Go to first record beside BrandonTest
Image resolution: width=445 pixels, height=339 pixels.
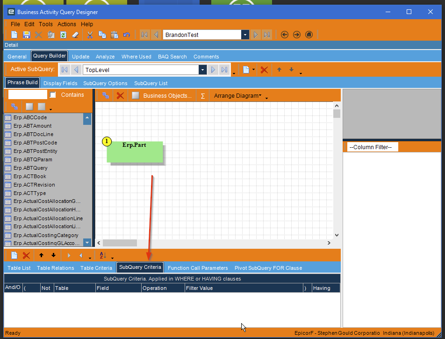coord(144,35)
